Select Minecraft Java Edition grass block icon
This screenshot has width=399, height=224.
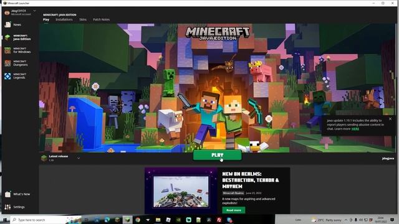point(7,37)
